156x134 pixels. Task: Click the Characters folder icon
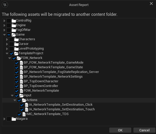(16, 39)
